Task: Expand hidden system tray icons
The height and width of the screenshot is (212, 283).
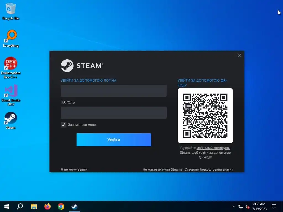Action: (x=234, y=206)
